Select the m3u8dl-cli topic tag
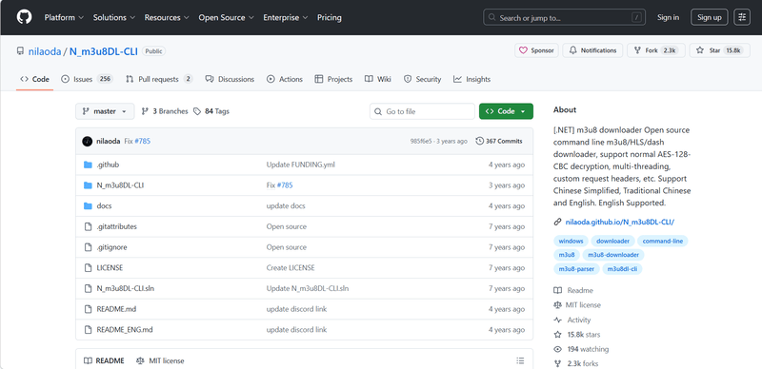This screenshot has width=762, height=369. click(622, 268)
